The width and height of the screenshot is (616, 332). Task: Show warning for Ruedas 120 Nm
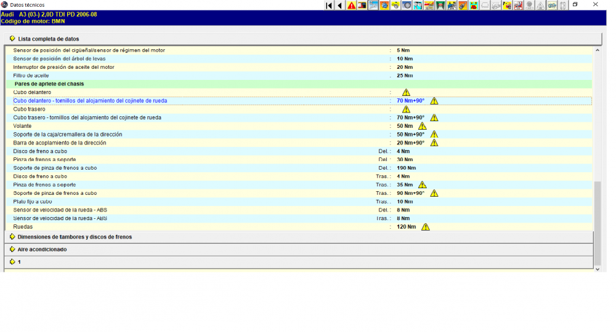pos(425,227)
